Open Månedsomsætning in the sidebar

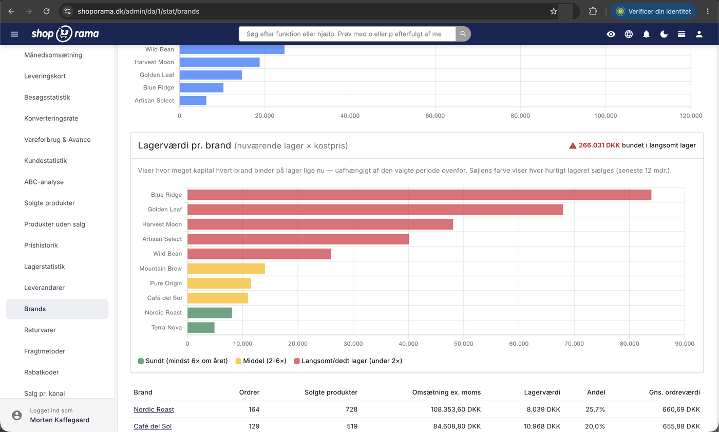[53, 55]
